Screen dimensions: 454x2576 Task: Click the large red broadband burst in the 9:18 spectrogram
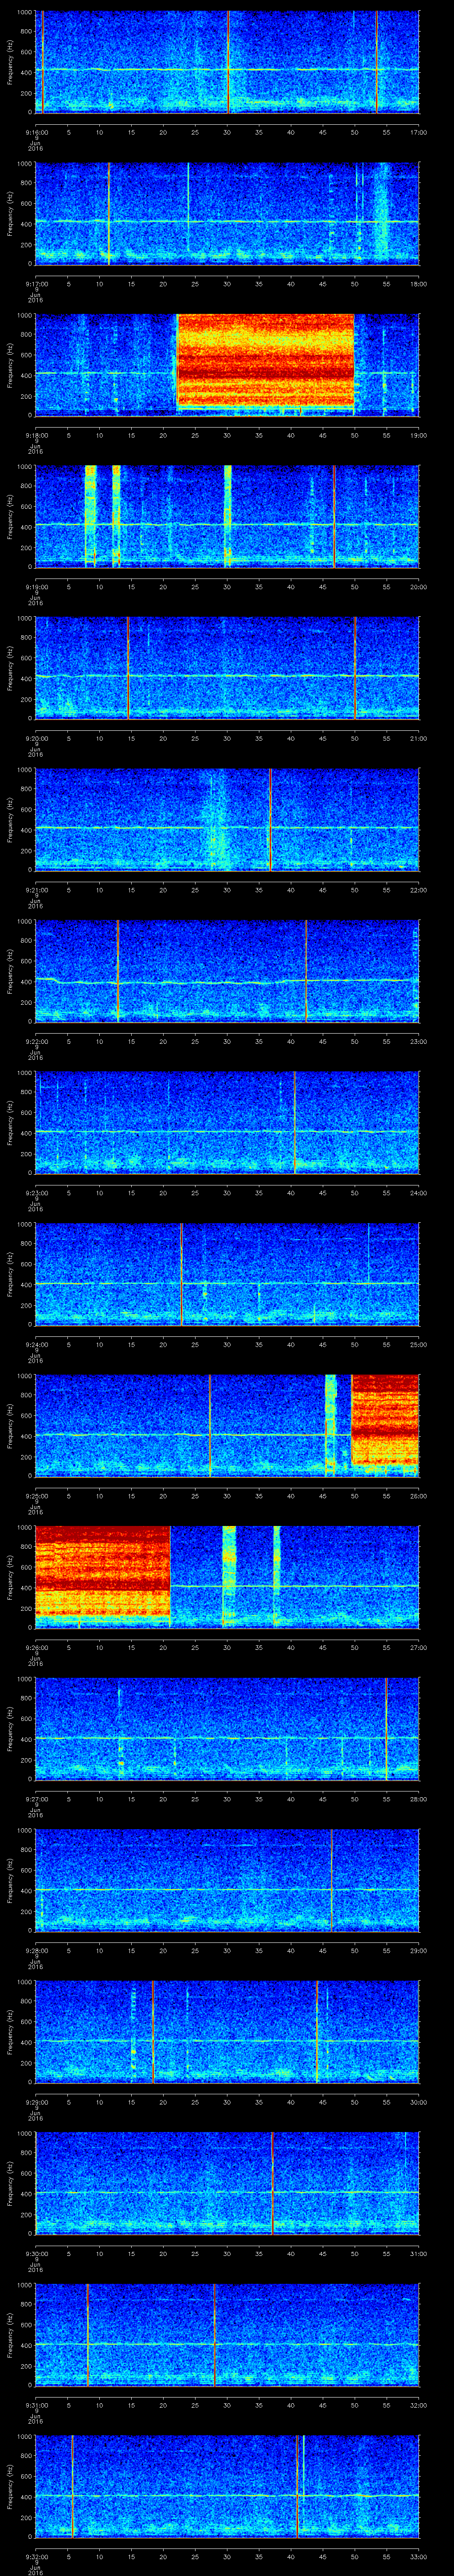pos(266,360)
